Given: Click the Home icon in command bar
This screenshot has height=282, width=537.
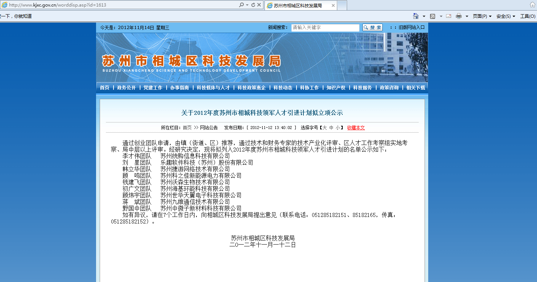Looking at the screenshot, I should [x=415, y=16].
